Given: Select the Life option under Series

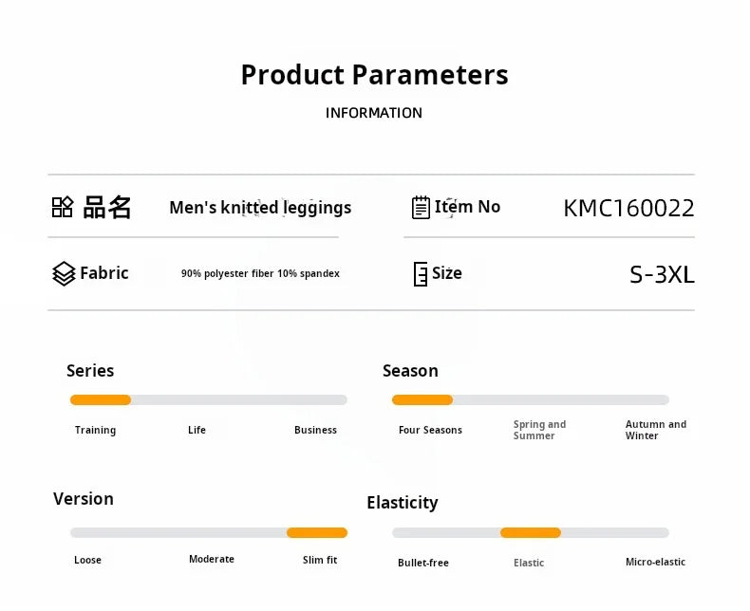Looking at the screenshot, I should pyautogui.click(x=197, y=431).
